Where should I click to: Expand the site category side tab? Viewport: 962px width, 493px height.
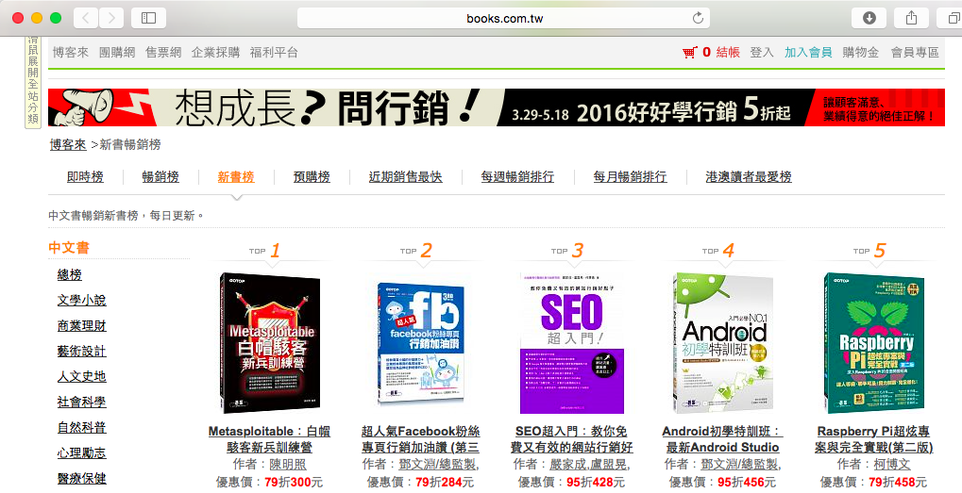(32, 81)
